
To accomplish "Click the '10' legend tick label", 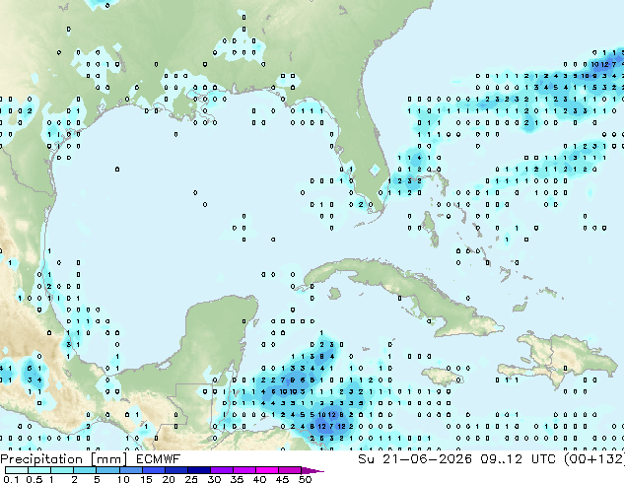I will click(x=123, y=479).
